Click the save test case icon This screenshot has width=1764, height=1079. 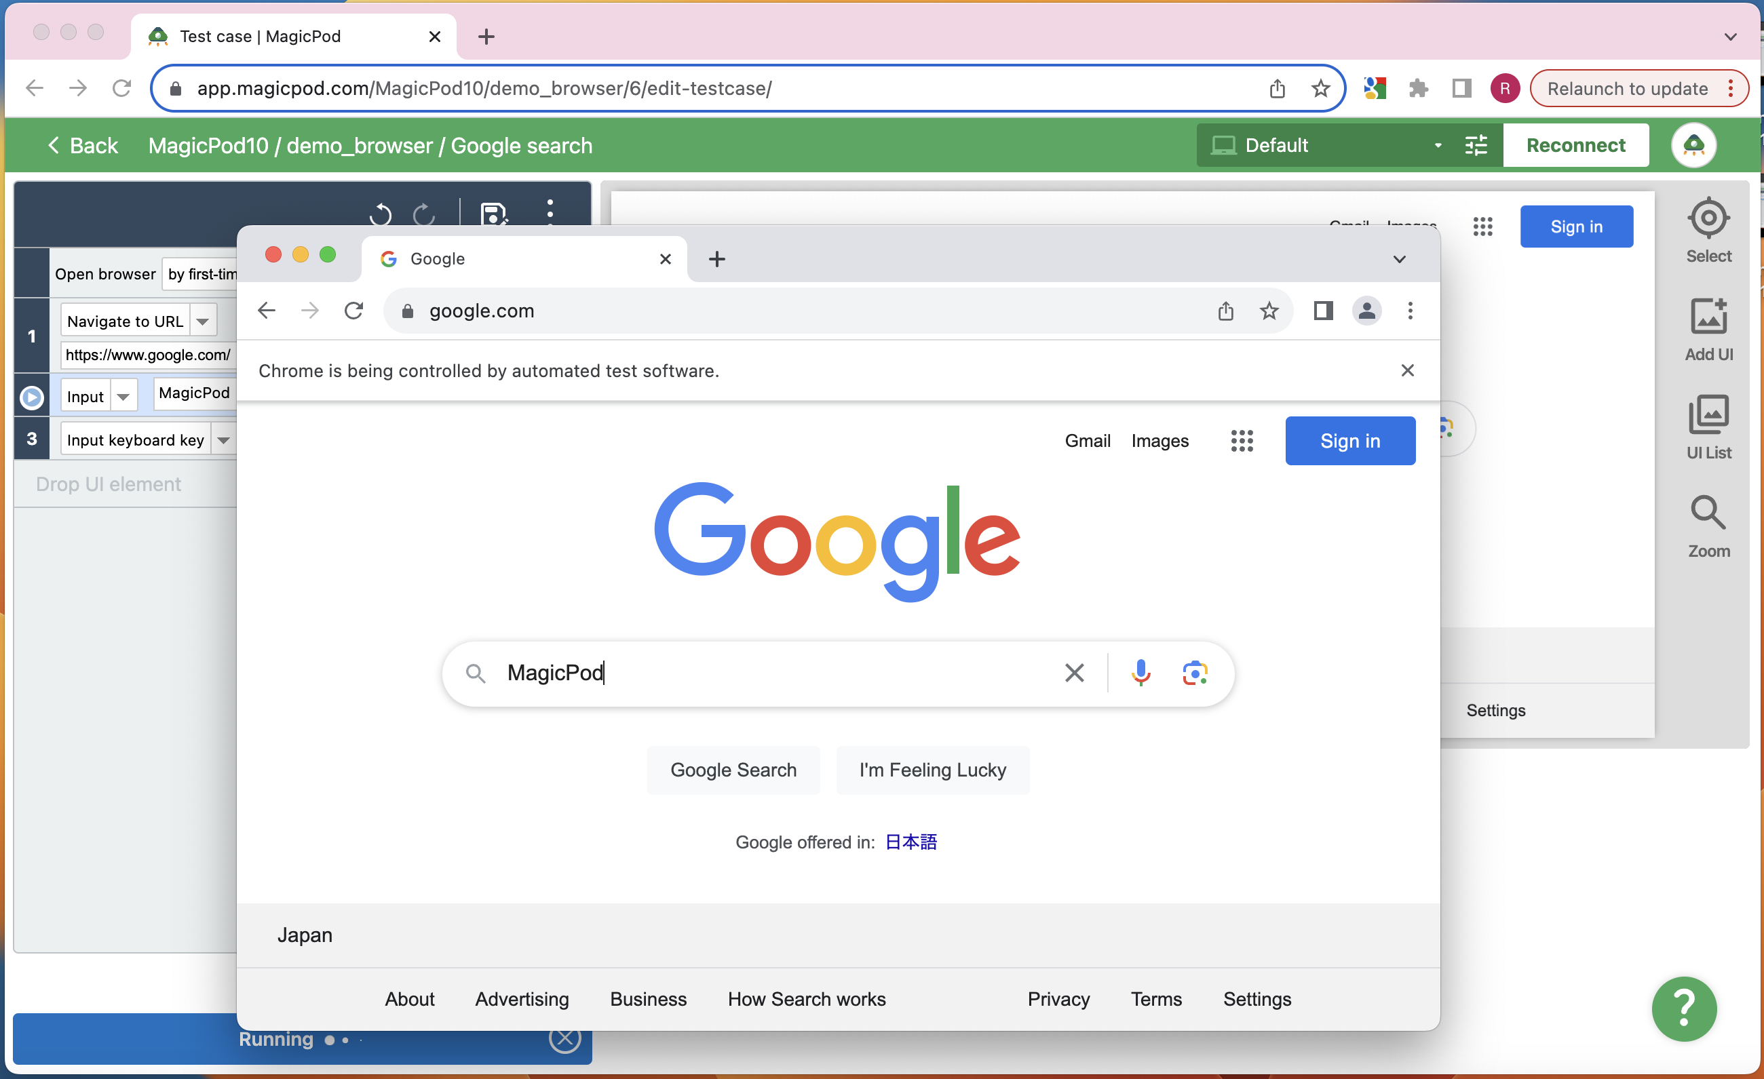(x=494, y=213)
